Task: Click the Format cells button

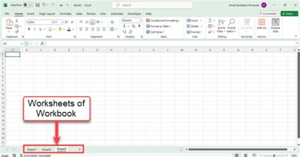Action: pyautogui.click(x=194, y=32)
